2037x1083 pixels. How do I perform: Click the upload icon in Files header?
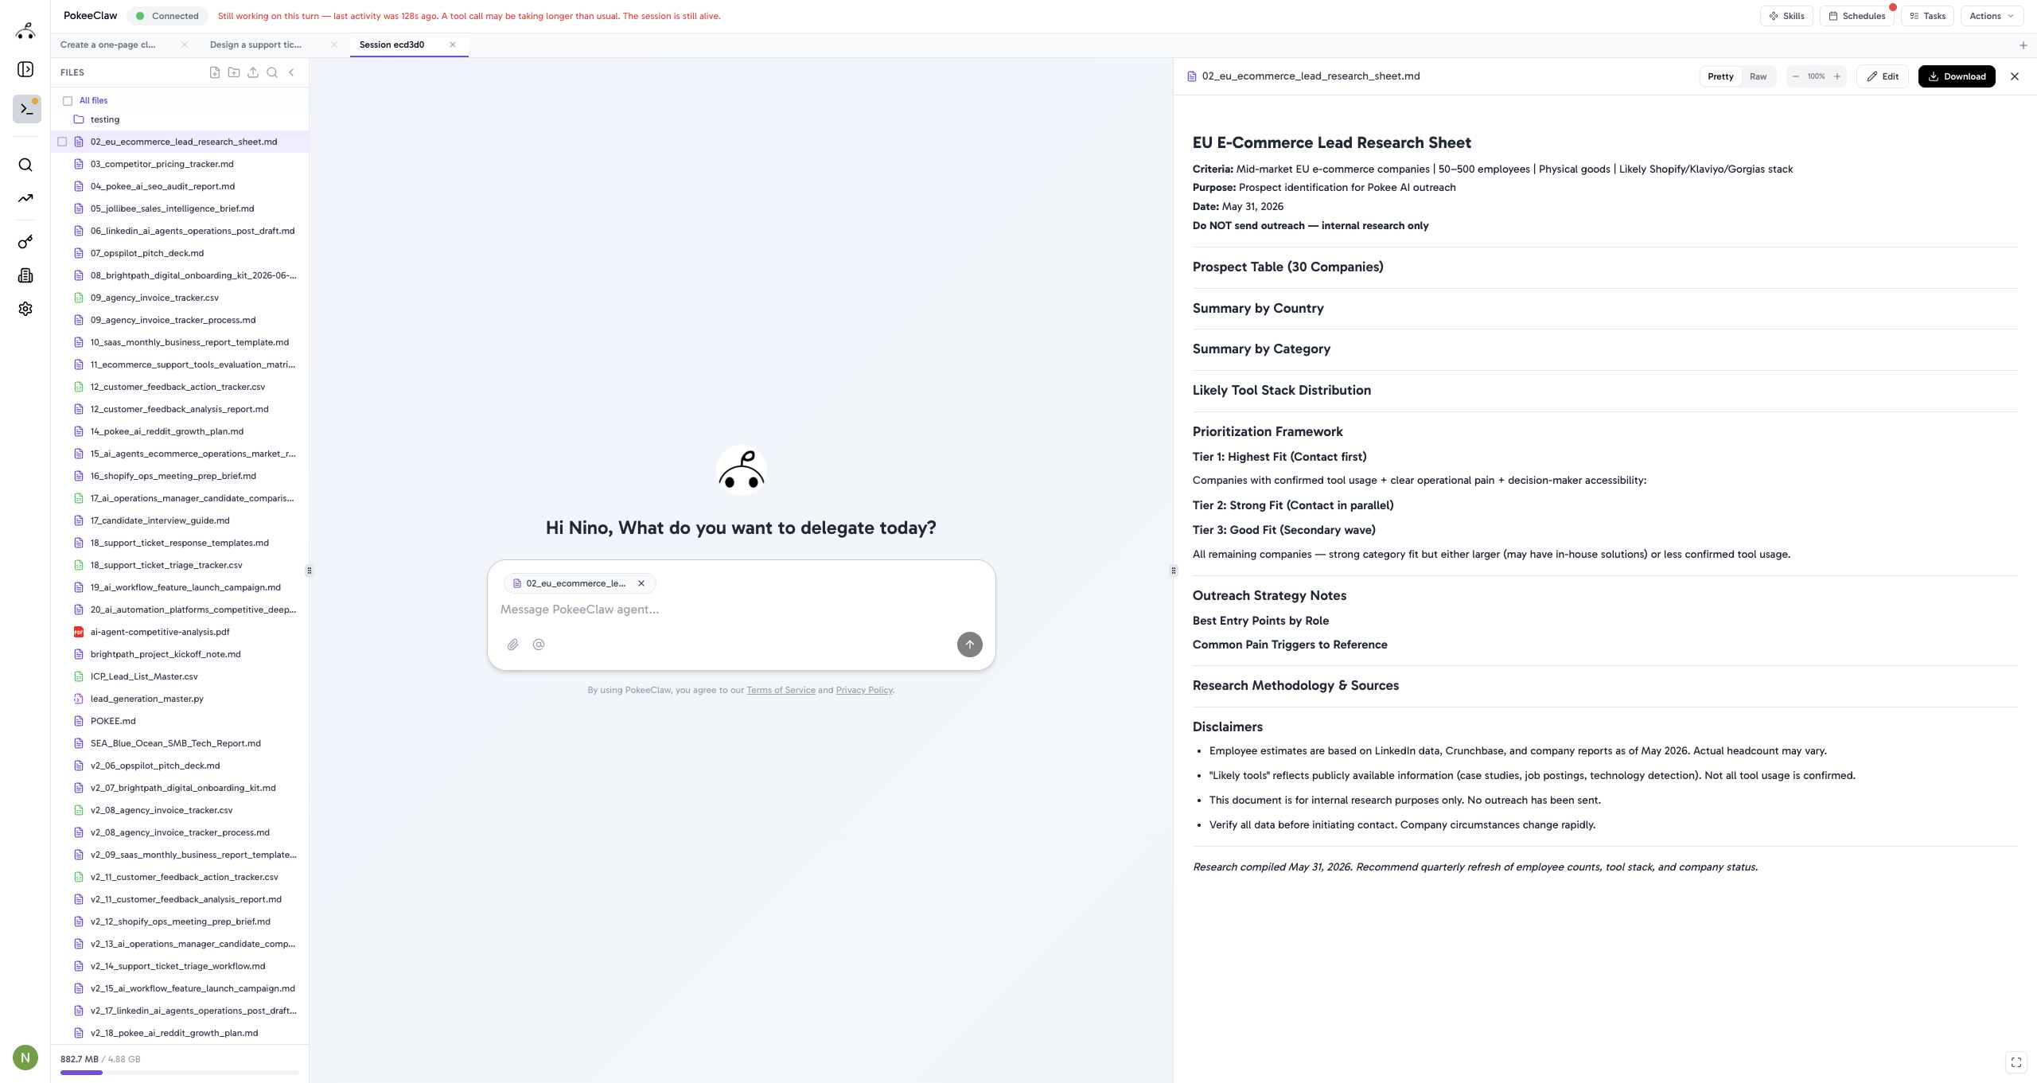(x=253, y=72)
